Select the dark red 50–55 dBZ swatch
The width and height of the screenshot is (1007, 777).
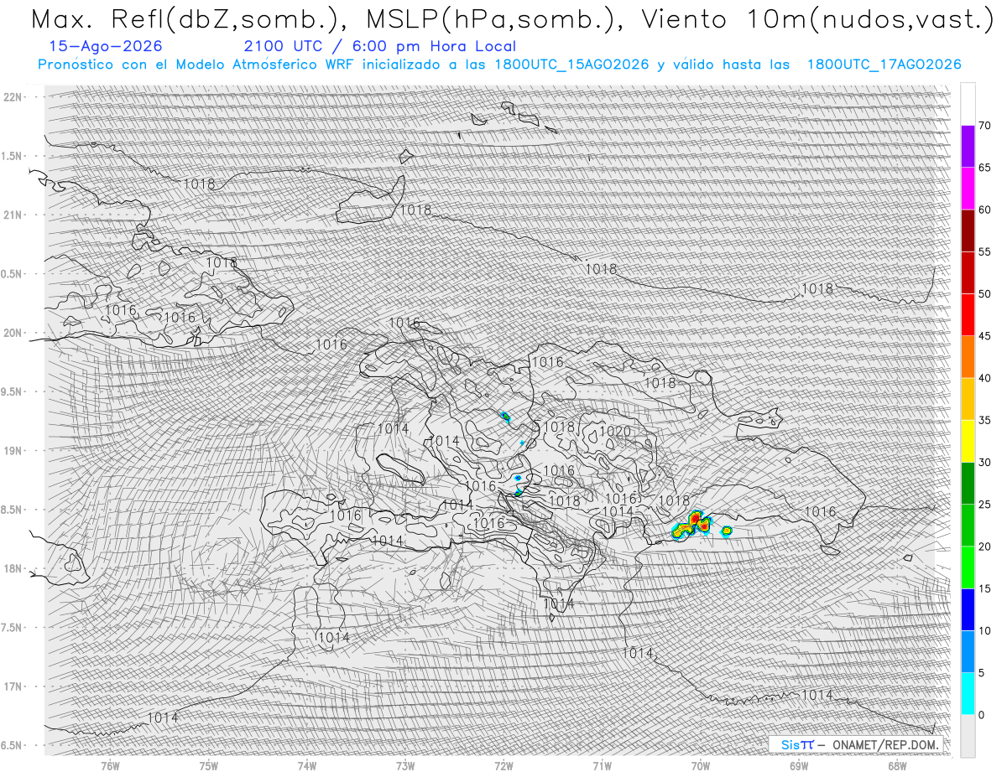pyautogui.click(x=968, y=272)
